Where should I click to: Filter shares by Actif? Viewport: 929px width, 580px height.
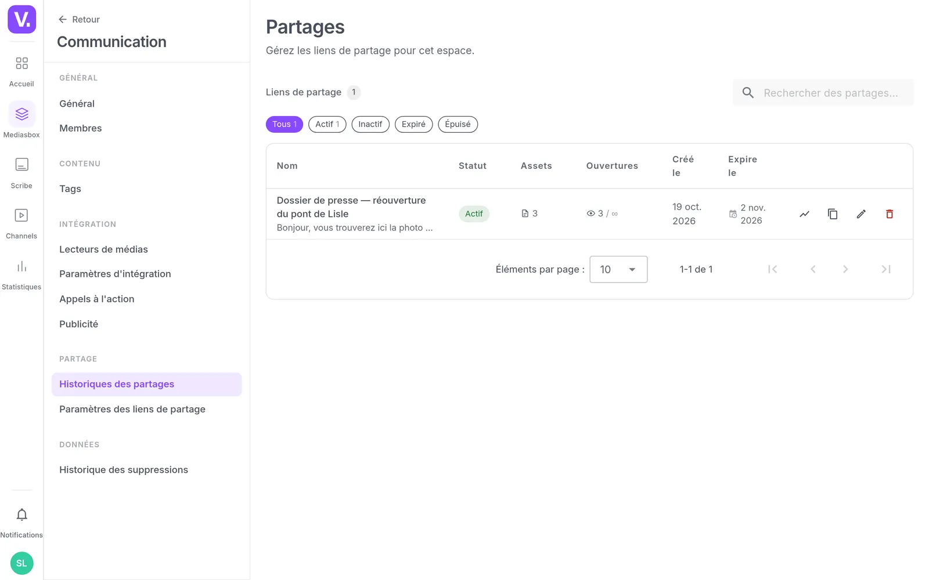327,124
